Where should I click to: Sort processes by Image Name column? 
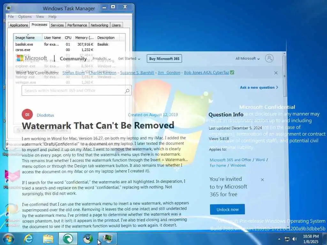click(x=28, y=38)
